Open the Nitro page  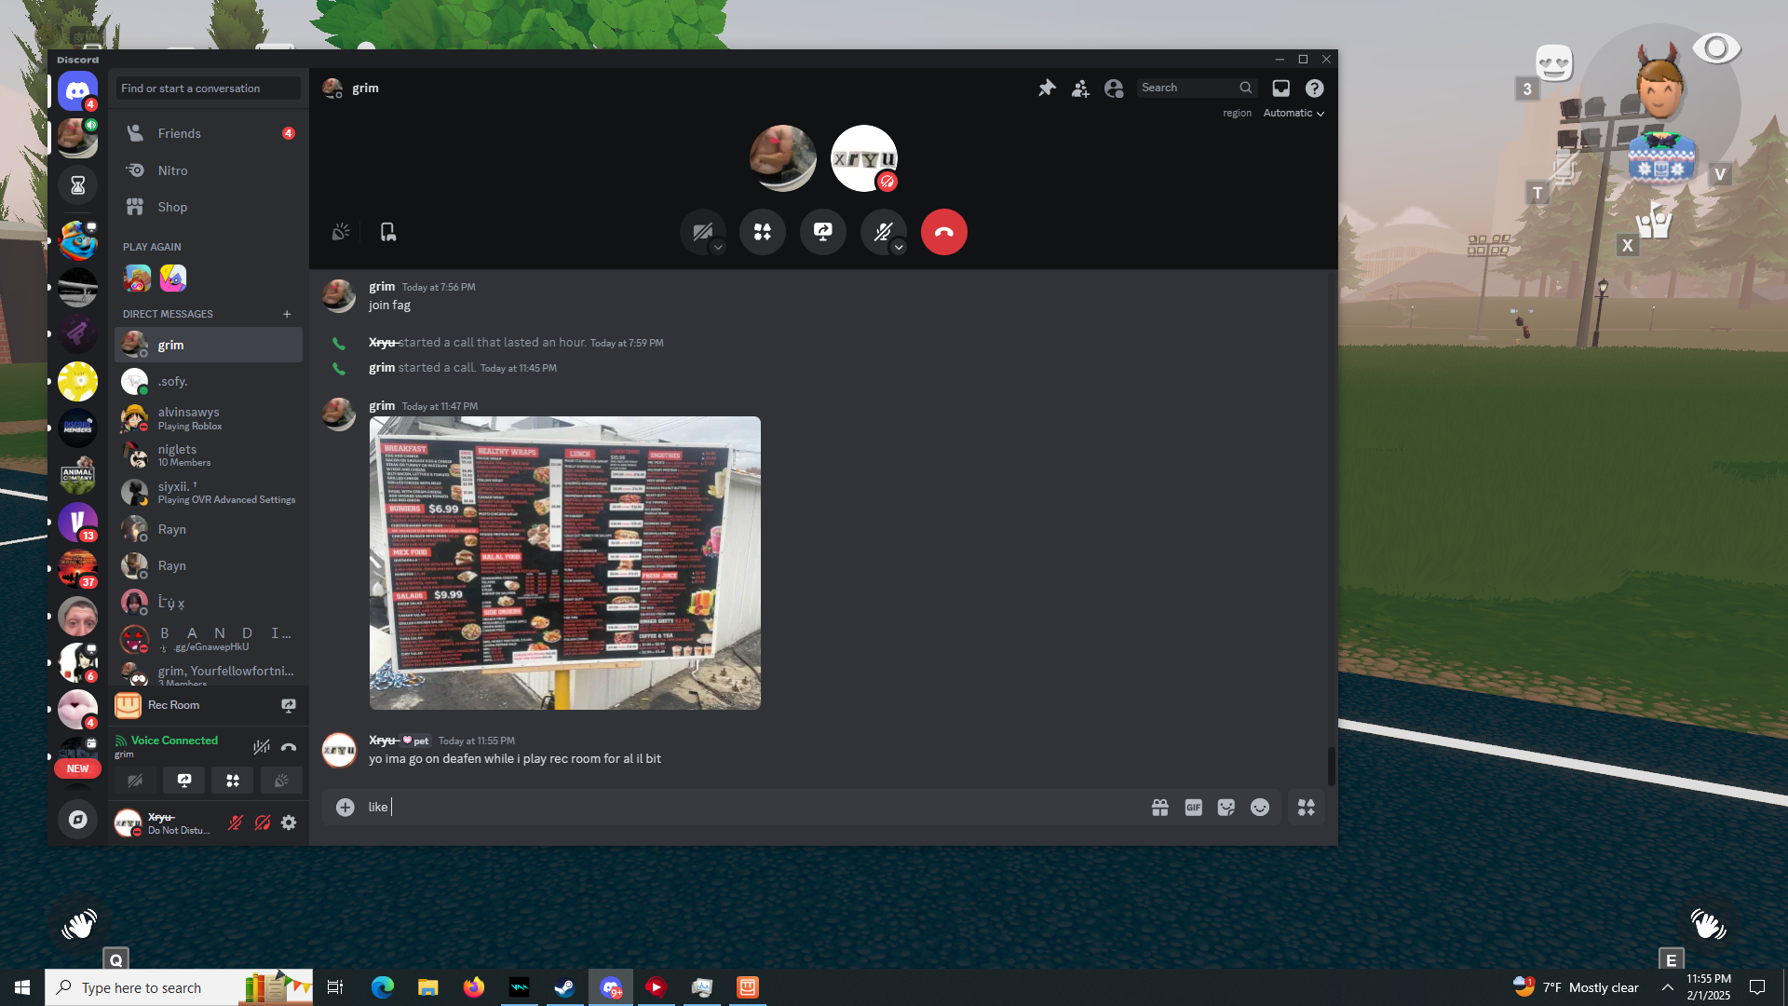tap(173, 170)
